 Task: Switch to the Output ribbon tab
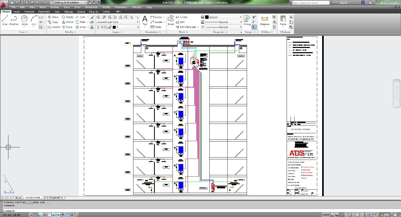pos(81,12)
